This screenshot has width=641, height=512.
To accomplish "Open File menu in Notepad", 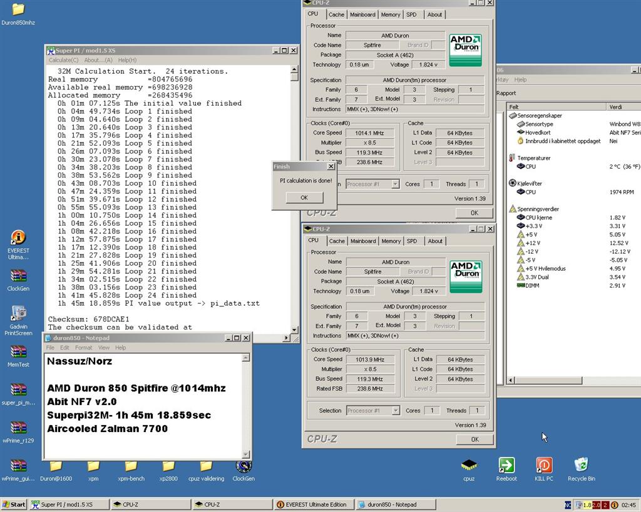I will point(50,348).
